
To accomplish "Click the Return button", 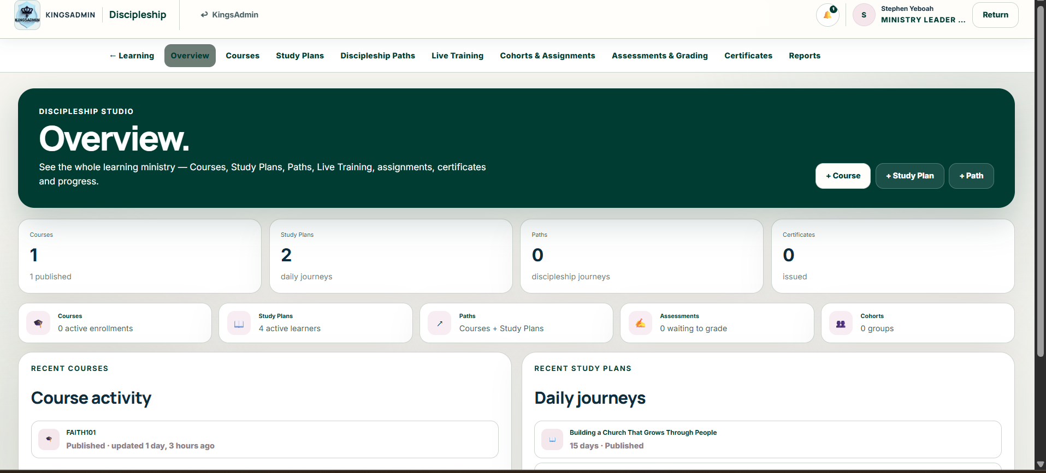I will (995, 15).
